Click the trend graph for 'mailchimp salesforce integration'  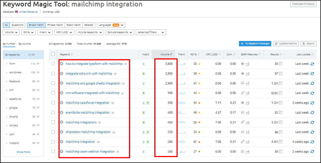point(181,103)
